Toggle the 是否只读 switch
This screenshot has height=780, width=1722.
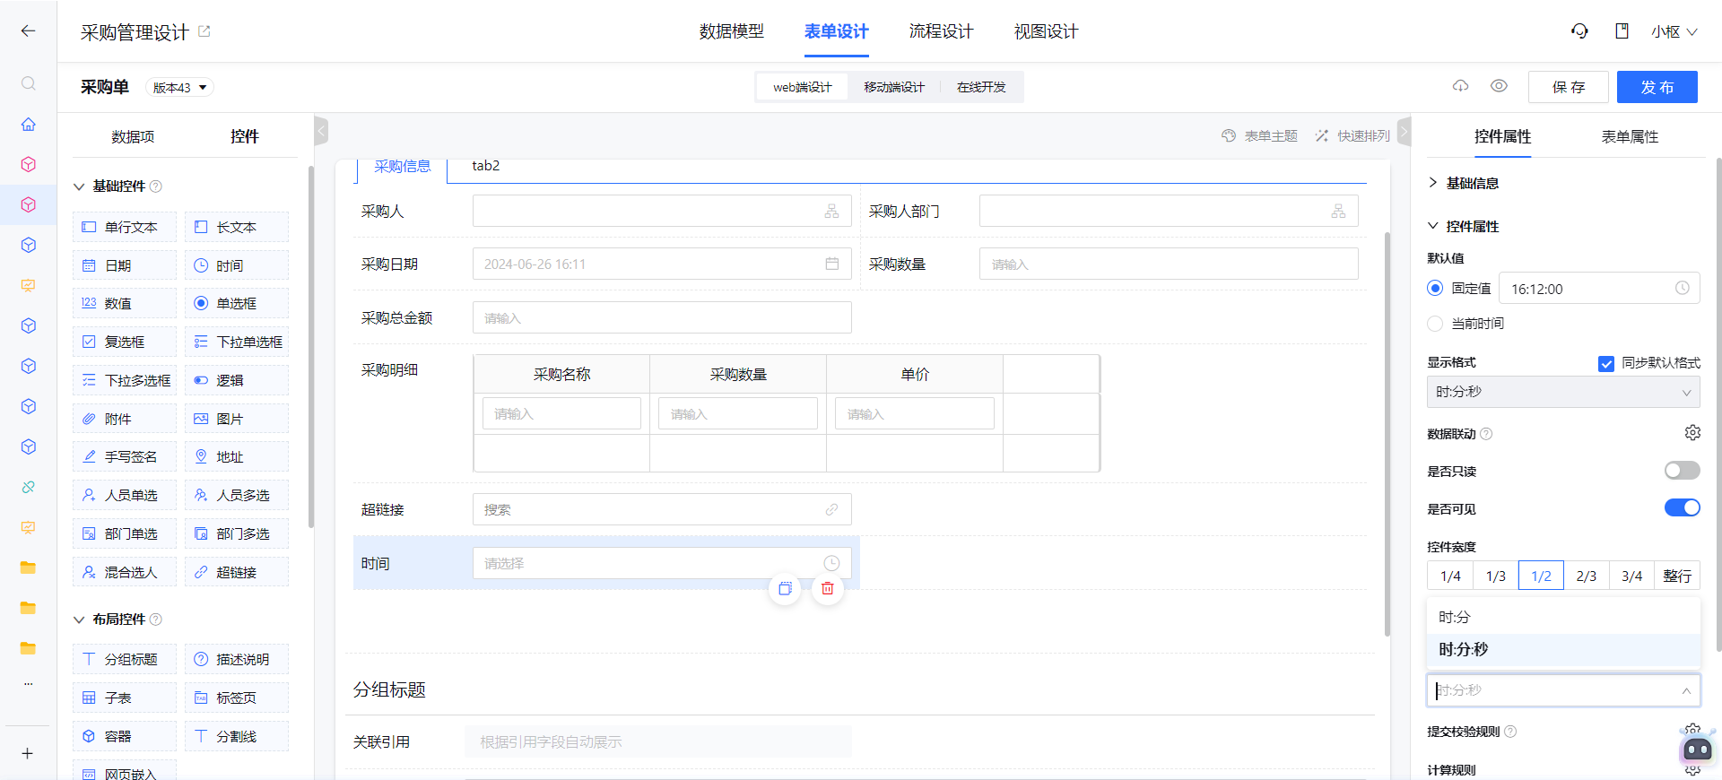tap(1682, 471)
